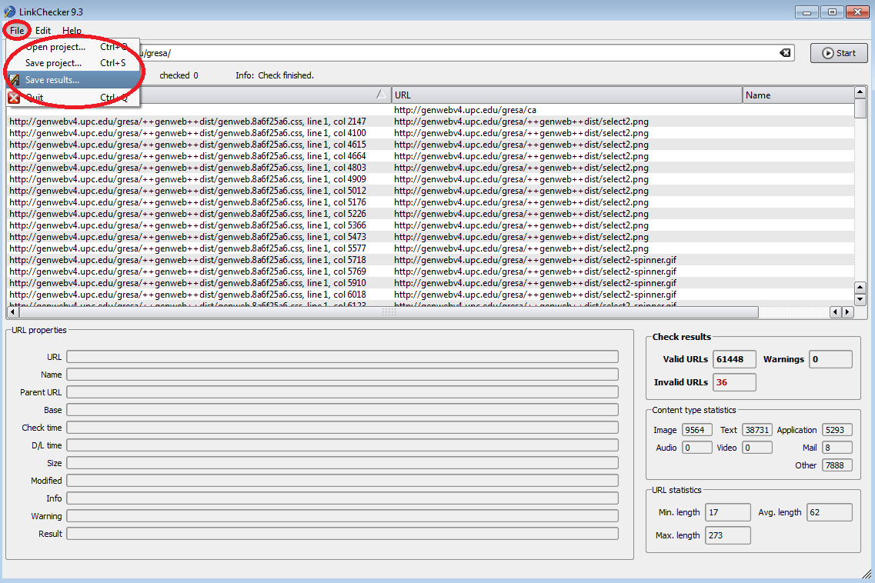Open the Help menu
Screen dimensions: 875x583
72,31
